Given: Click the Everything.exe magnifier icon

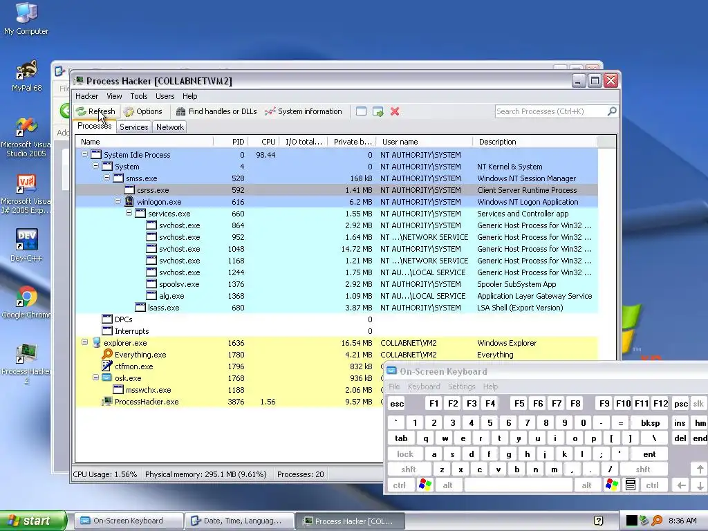Looking at the screenshot, I should click(x=107, y=354).
